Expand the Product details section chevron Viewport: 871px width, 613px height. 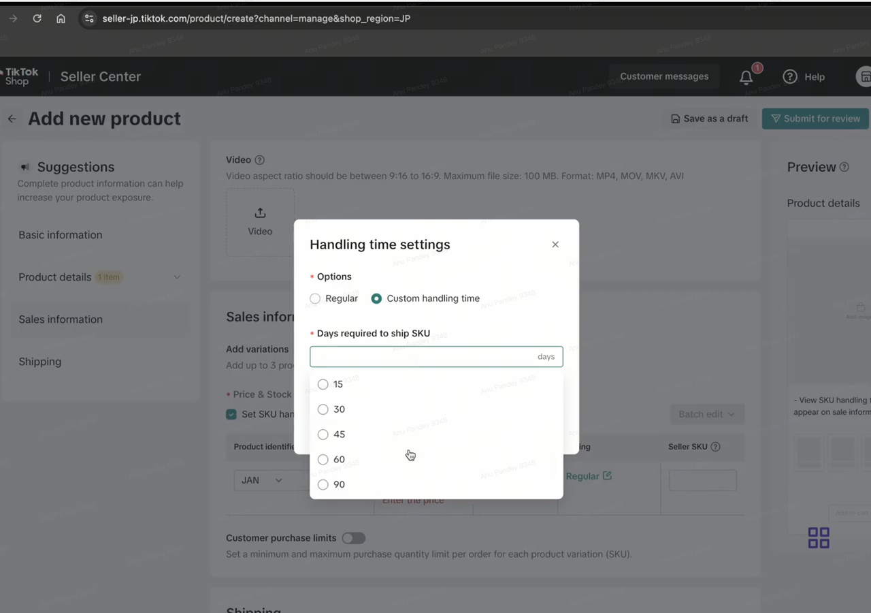click(x=177, y=277)
